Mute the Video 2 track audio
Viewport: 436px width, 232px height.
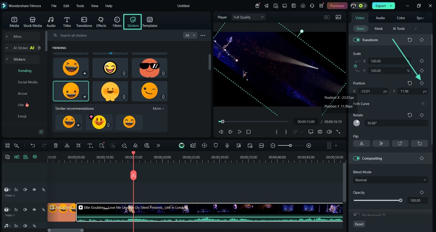coord(25,189)
